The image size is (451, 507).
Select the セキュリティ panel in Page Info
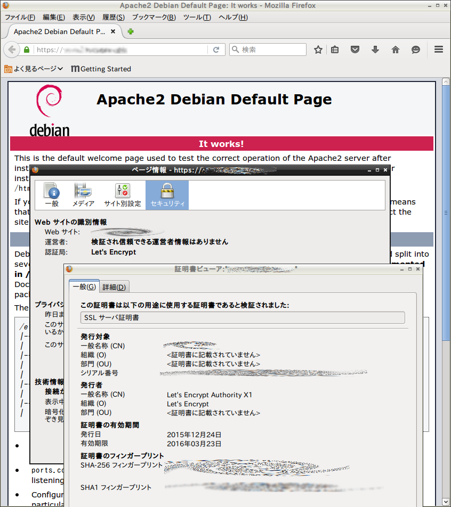click(167, 195)
